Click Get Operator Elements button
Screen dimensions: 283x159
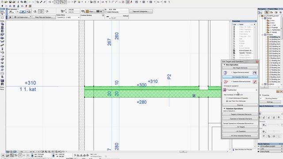point(240,77)
